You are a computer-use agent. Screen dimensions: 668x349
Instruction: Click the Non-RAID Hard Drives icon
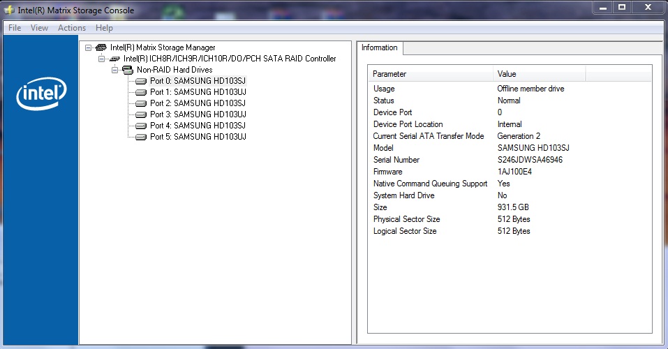pos(127,70)
